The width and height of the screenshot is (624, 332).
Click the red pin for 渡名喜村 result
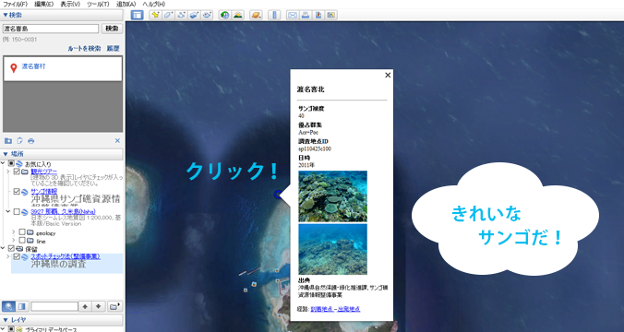[14, 68]
